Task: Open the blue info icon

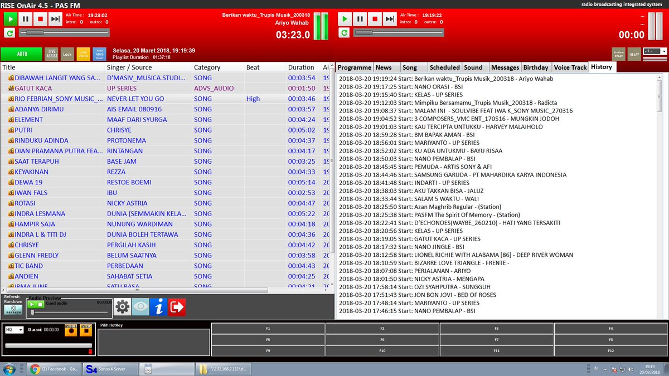Action: tap(159, 306)
